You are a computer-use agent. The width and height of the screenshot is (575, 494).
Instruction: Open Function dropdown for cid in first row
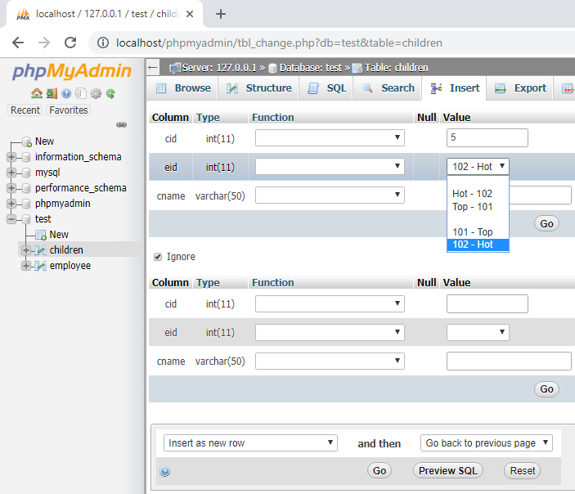coord(330,138)
